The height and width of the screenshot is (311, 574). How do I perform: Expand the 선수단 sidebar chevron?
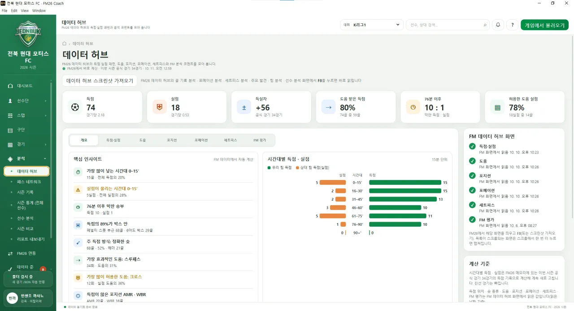[45, 101]
